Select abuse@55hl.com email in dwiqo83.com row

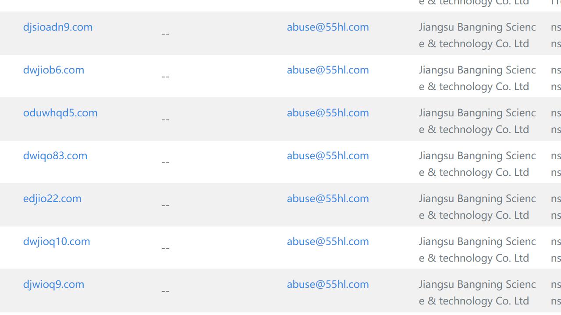(328, 156)
